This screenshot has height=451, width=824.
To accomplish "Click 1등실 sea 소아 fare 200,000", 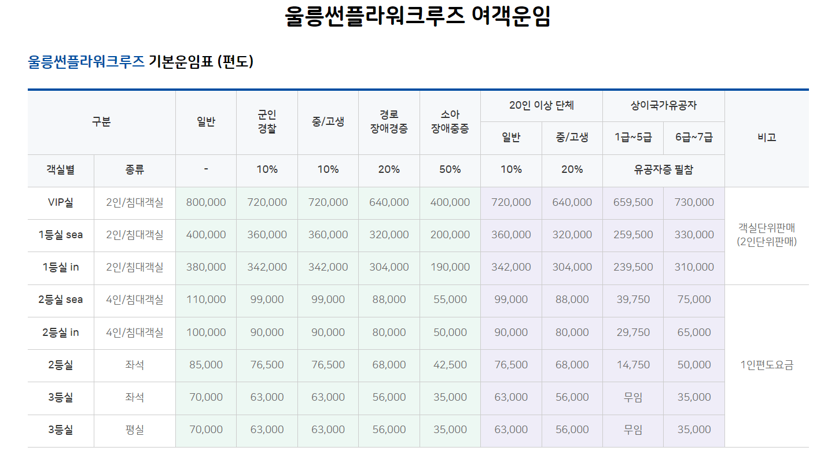I will point(450,235).
